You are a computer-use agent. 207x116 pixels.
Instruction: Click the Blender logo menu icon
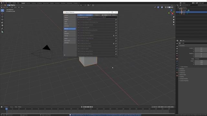coord(1,3)
